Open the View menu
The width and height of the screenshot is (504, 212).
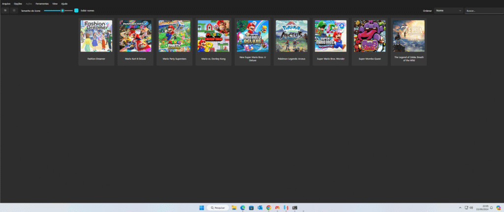[55, 3]
